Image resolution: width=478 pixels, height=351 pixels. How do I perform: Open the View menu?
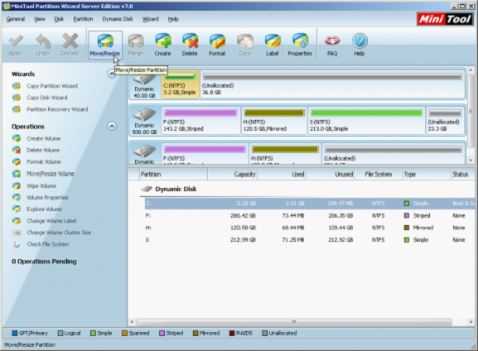[x=39, y=19]
